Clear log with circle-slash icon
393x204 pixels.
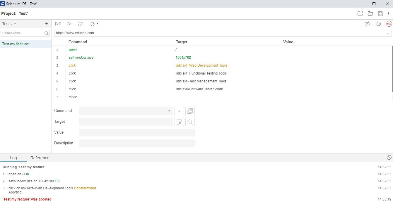[389, 157]
